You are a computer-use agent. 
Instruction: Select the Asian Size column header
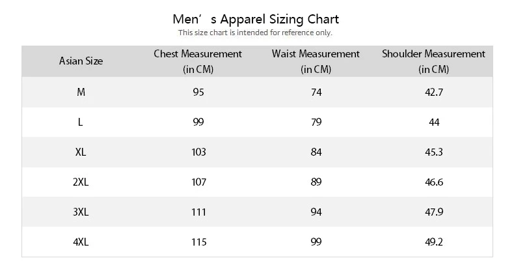point(81,61)
